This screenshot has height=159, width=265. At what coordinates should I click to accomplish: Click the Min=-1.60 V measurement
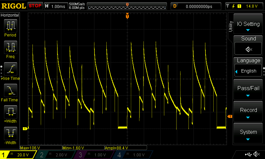tap(83, 148)
